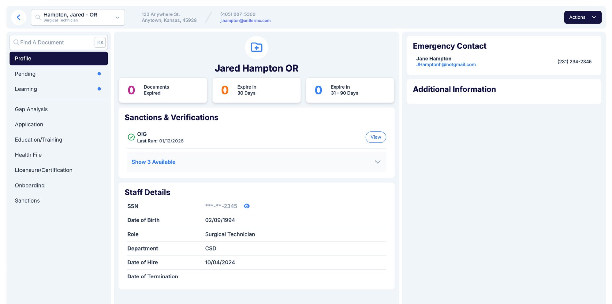Click the magnifier icon in Find A Document
This screenshot has height=304, width=612.
pyautogui.click(x=16, y=42)
